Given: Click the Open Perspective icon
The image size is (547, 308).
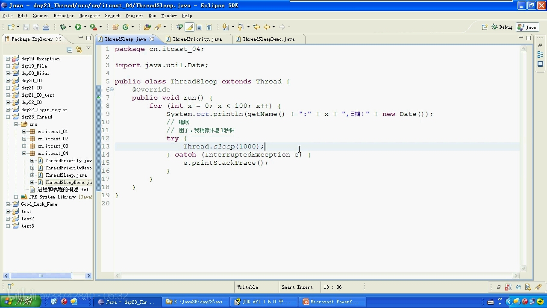Looking at the screenshot, I should coord(485,27).
